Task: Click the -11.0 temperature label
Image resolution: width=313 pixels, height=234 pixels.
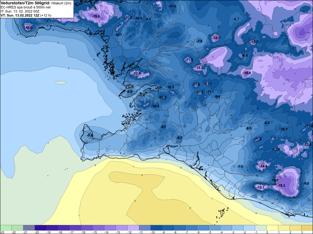Action: tap(309, 126)
